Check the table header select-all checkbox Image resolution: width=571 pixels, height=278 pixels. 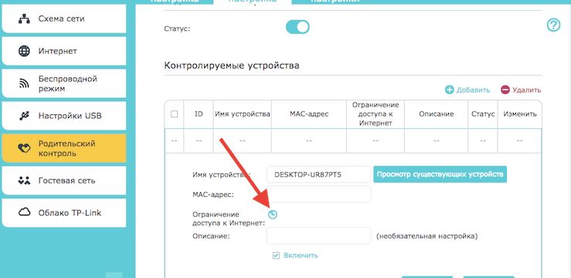pos(174,114)
